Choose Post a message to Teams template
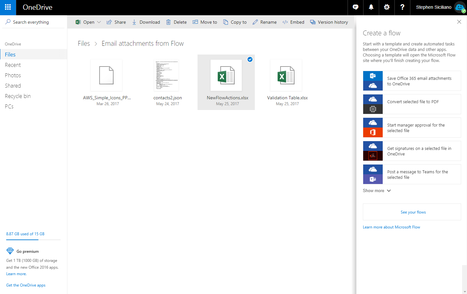Viewport: 467px width, 294px height. [412, 174]
